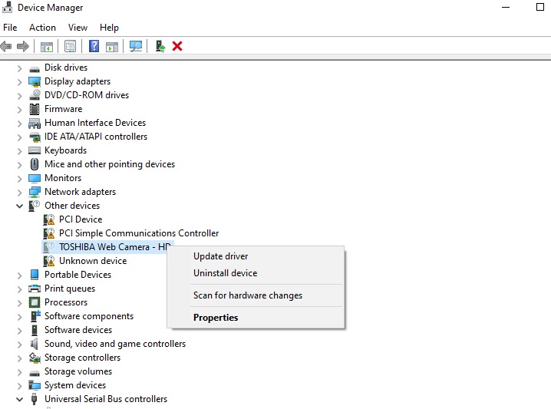Expand the Storage controllers node
The height and width of the screenshot is (409, 551).
[x=20, y=358]
